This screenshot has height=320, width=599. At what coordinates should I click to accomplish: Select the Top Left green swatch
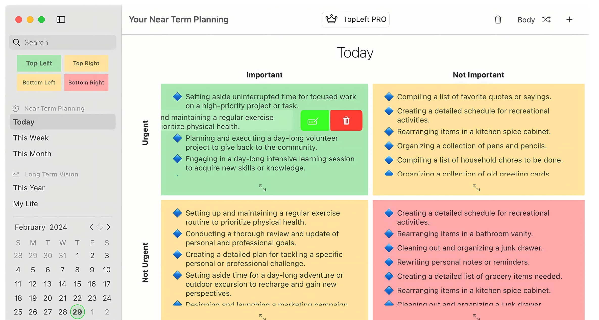click(x=39, y=63)
